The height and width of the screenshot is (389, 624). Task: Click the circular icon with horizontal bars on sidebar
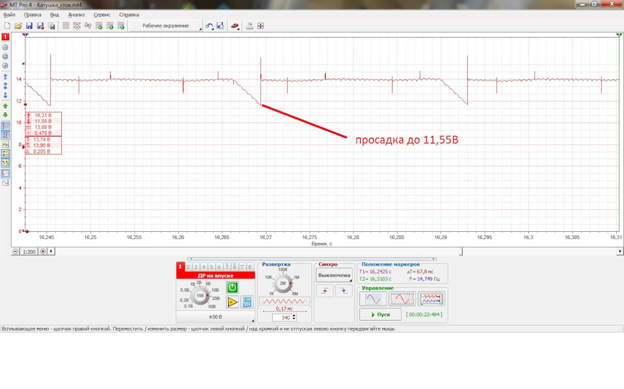click(5, 56)
